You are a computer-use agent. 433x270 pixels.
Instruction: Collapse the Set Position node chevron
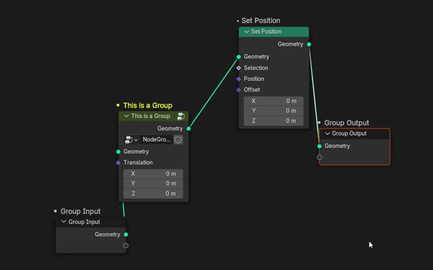(247, 32)
